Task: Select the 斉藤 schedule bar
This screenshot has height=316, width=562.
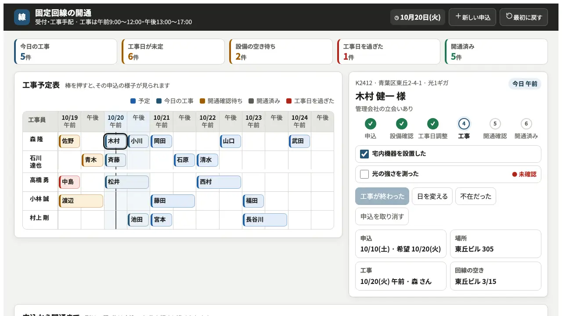Action: (x=115, y=160)
